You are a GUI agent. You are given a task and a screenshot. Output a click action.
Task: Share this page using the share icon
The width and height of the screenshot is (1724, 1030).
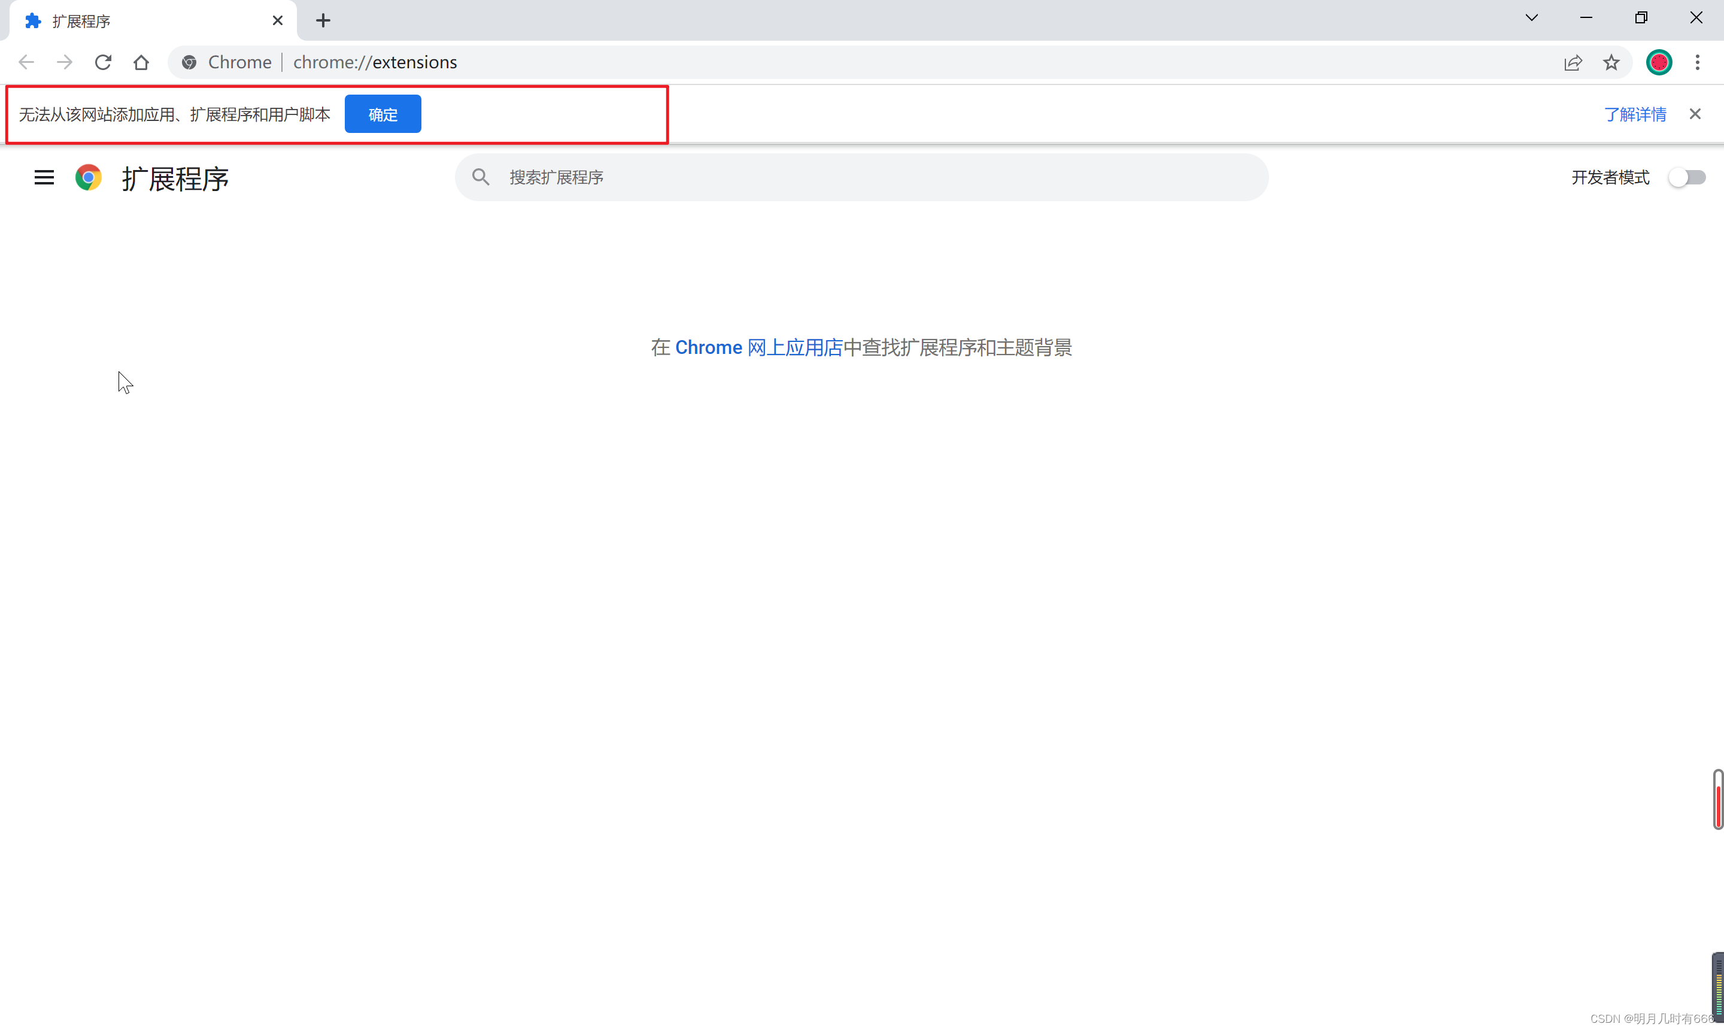1573,62
